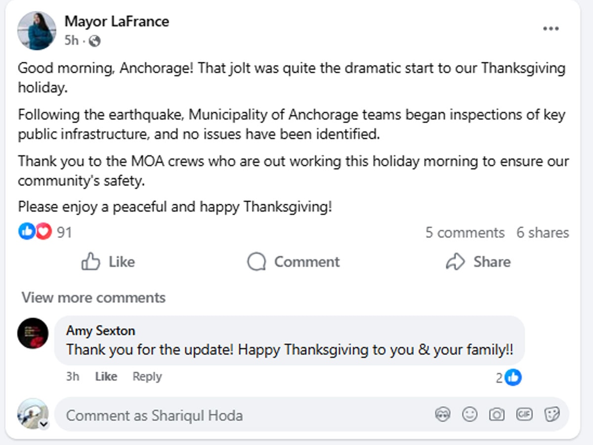Open the emoji picker in comment box
Screen dimensions: 593x445
click(469, 414)
